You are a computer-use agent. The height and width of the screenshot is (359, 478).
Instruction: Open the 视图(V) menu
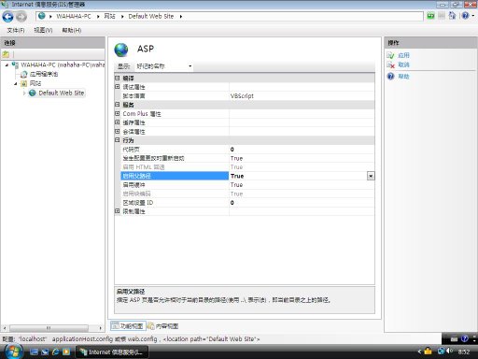[43, 30]
